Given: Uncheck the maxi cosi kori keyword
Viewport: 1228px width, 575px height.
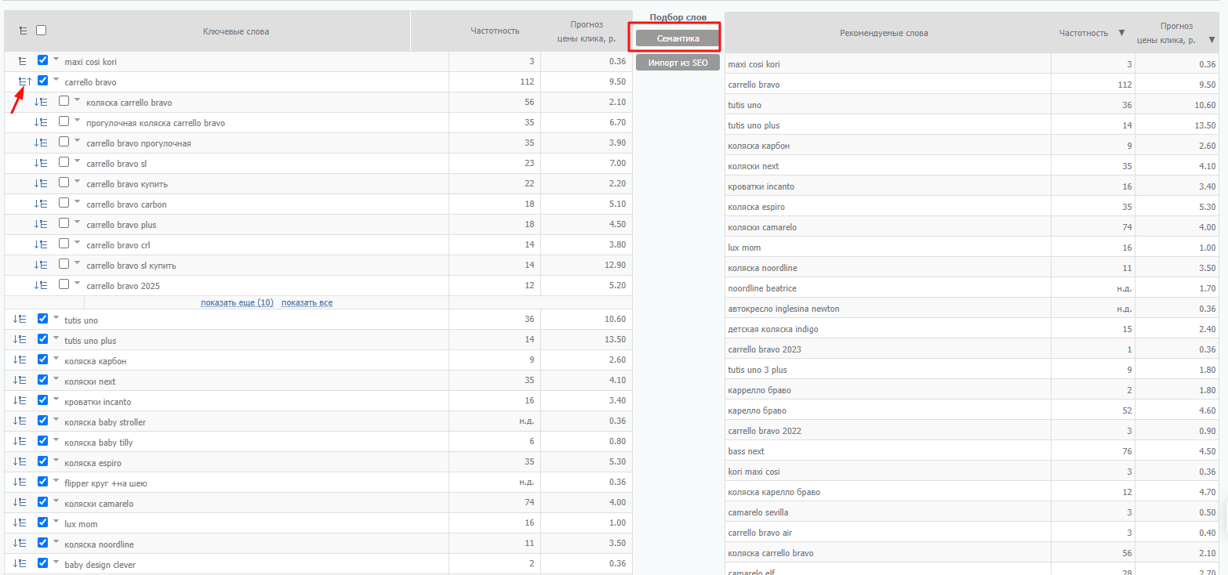Looking at the screenshot, I should click(43, 60).
